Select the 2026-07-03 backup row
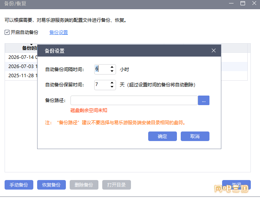The image size is (260, 198). pos(21,67)
